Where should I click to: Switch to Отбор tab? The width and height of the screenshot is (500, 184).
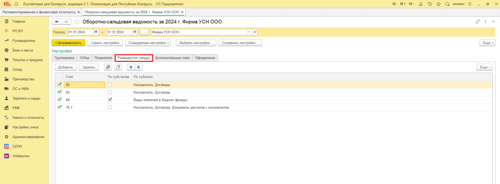[x=84, y=58]
